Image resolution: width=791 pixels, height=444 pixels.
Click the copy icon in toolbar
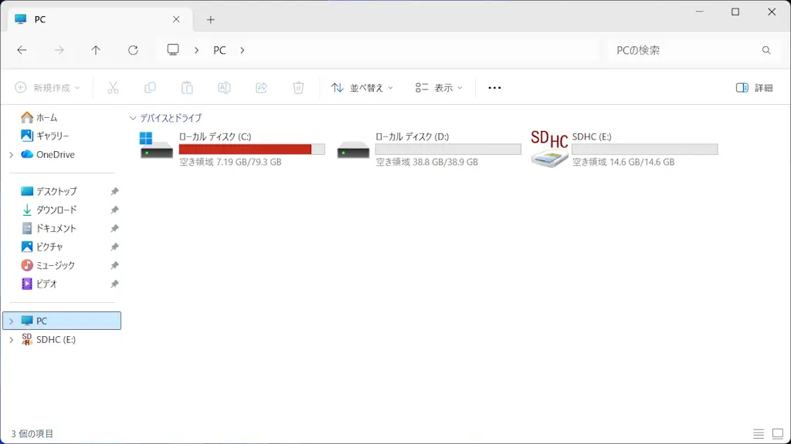coord(150,88)
